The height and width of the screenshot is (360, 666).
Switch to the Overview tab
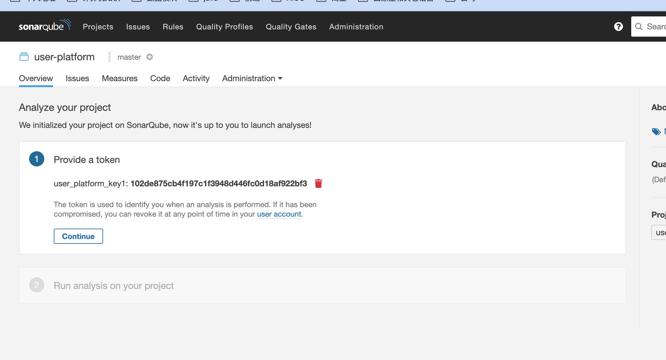pos(36,78)
